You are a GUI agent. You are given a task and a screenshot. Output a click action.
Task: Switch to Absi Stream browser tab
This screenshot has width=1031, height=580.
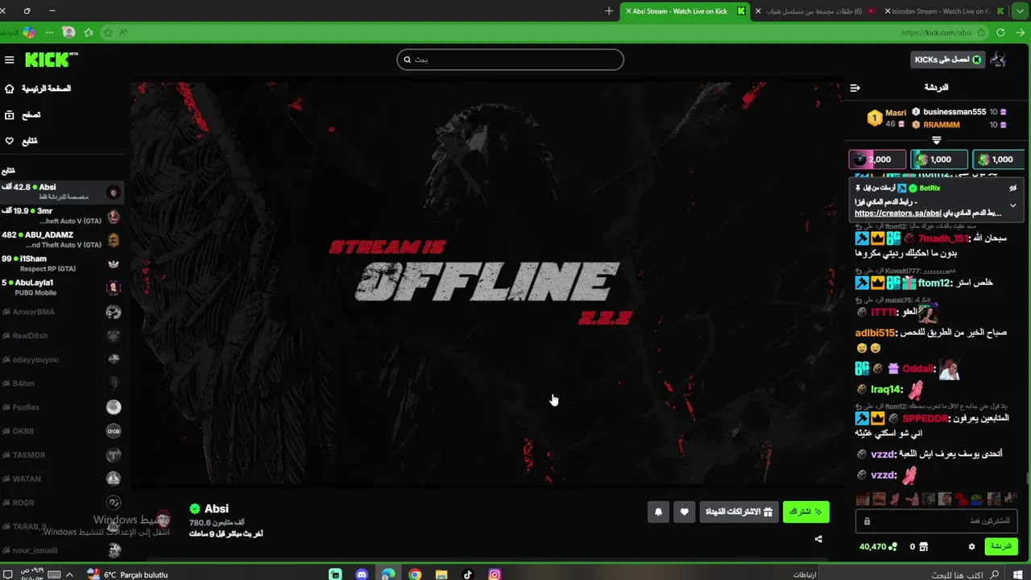click(685, 11)
